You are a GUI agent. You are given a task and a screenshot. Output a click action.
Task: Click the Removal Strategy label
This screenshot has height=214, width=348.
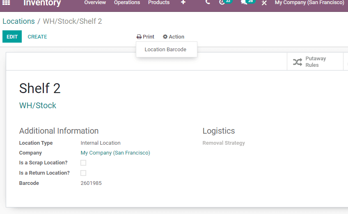pyautogui.click(x=224, y=143)
